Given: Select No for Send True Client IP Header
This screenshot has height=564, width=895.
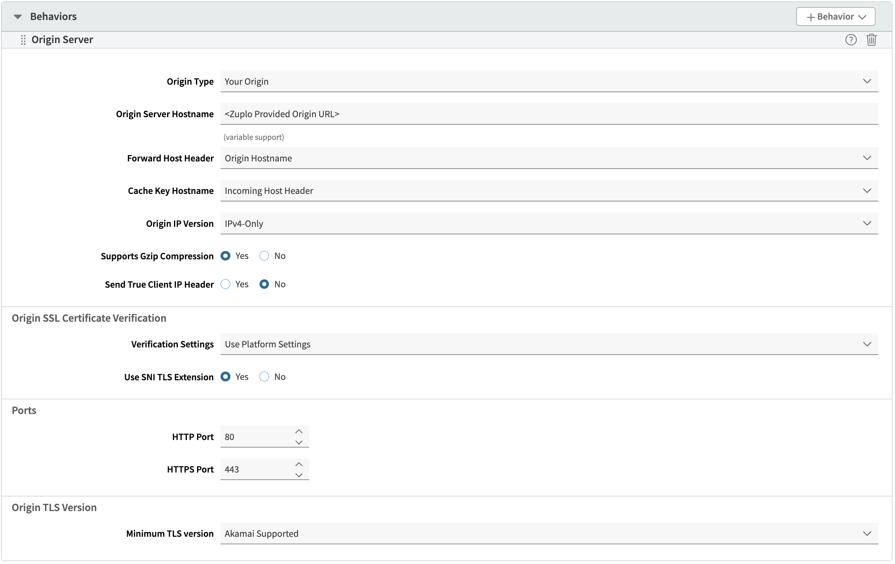Looking at the screenshot, I should 264,284.
